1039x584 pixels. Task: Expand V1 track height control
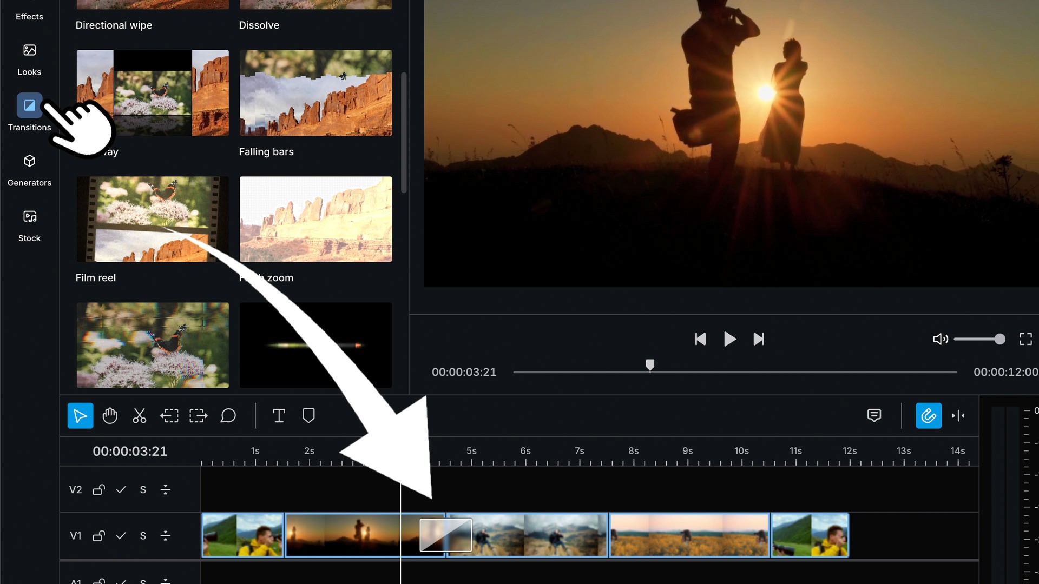166,535
